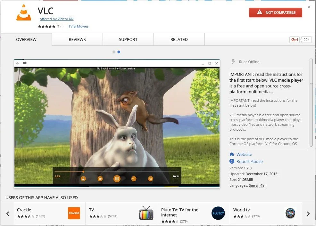The width and height of the screenshot is (316, 226).
Task: Open the Crackle related app card
Action: tap(50, 214)
